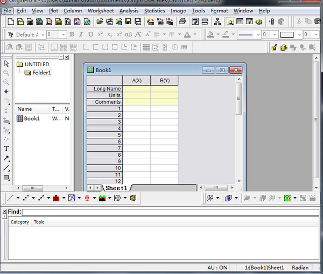Click the Topic column header
This screenshot has height=274, width=323.
[x=39, y=222]
